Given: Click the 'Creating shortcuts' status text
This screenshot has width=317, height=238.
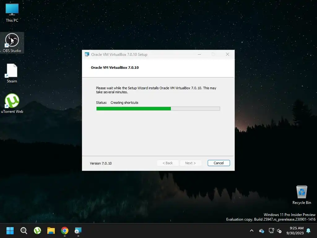Looking at the screenshot, I should pyautogui.click(x=124, y=103).
